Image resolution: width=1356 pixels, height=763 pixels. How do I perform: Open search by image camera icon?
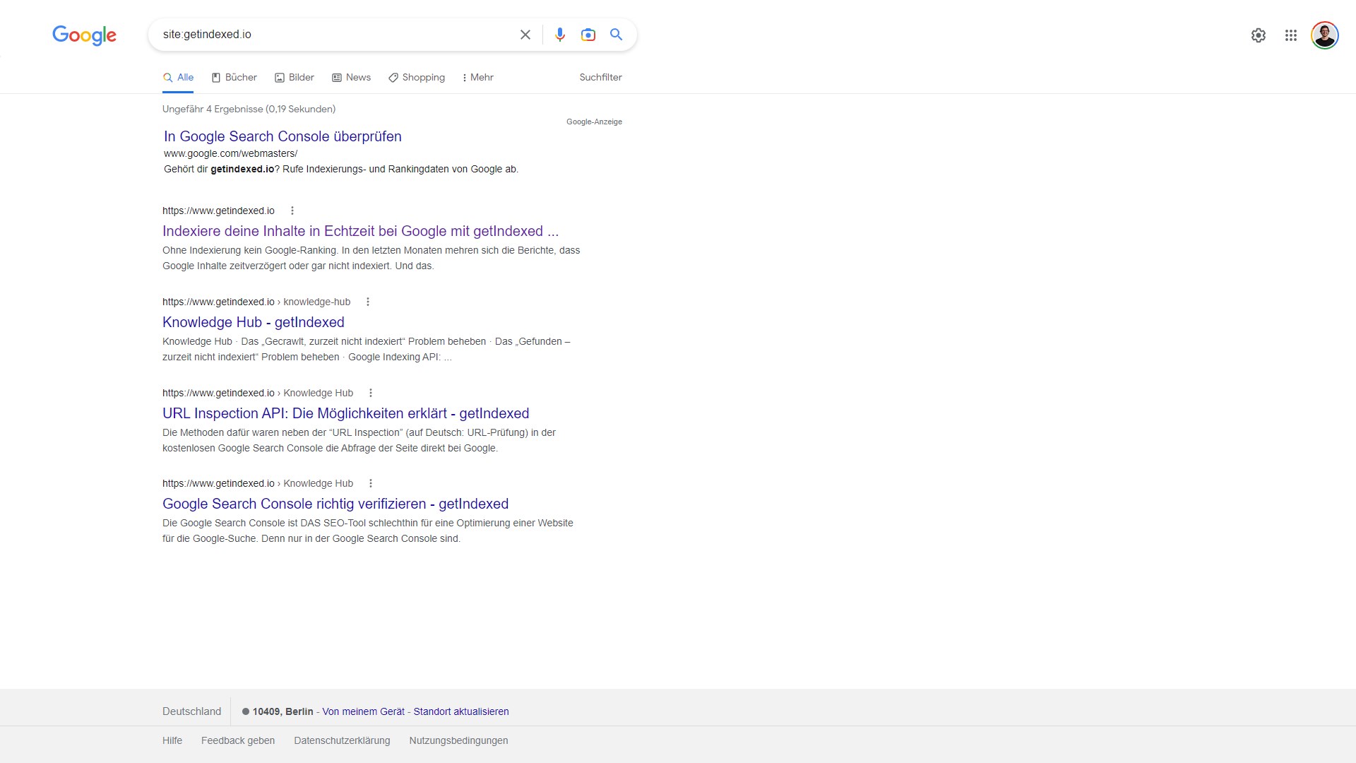[x=588, y=35]
